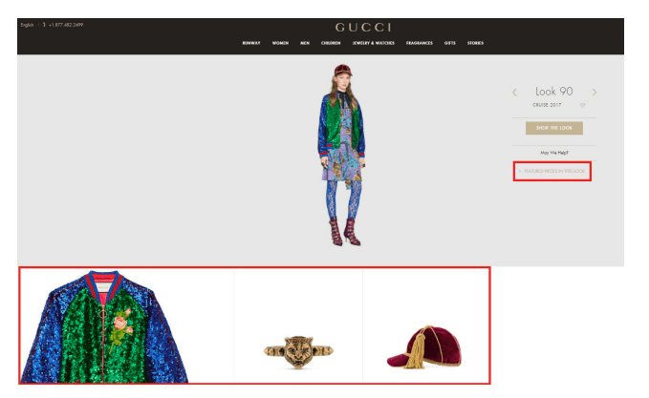Screen dimensions: 649x398
Task: Open the Children menu
Action: 331,43
